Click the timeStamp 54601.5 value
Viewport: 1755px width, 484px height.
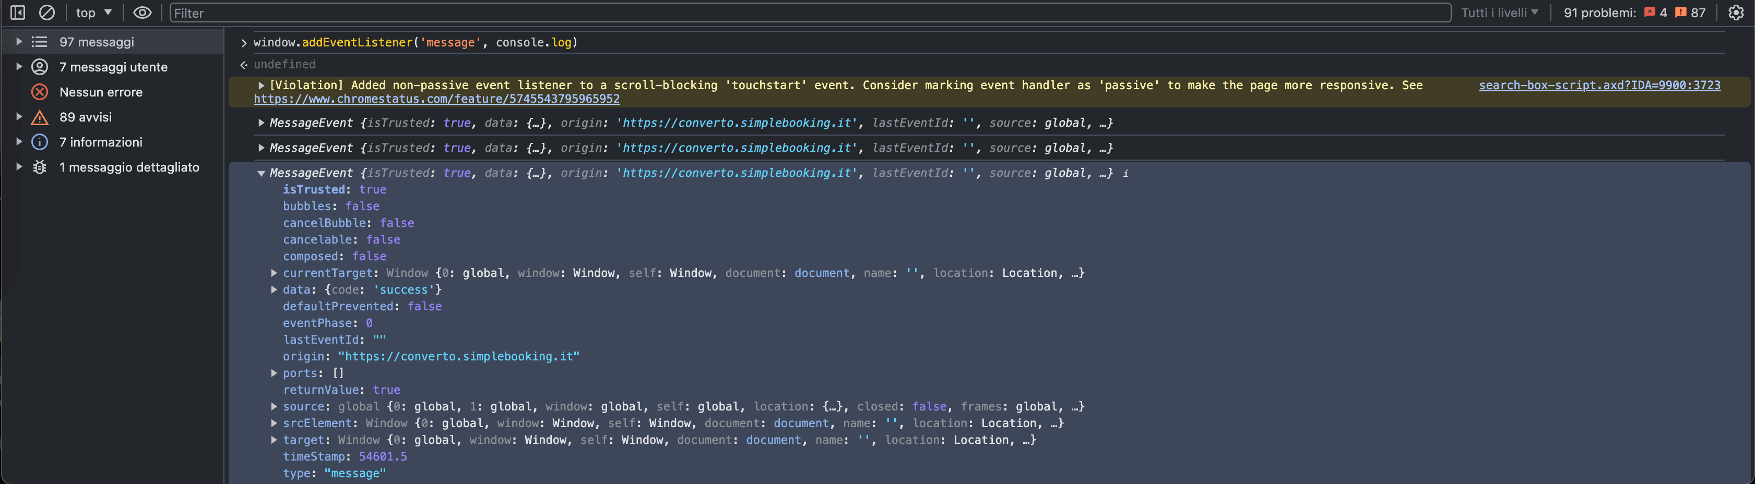tap(383, 456)
